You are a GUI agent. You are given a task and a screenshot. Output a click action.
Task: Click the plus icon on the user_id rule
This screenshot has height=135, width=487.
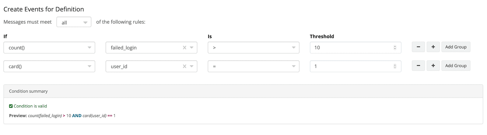[433, 66]
